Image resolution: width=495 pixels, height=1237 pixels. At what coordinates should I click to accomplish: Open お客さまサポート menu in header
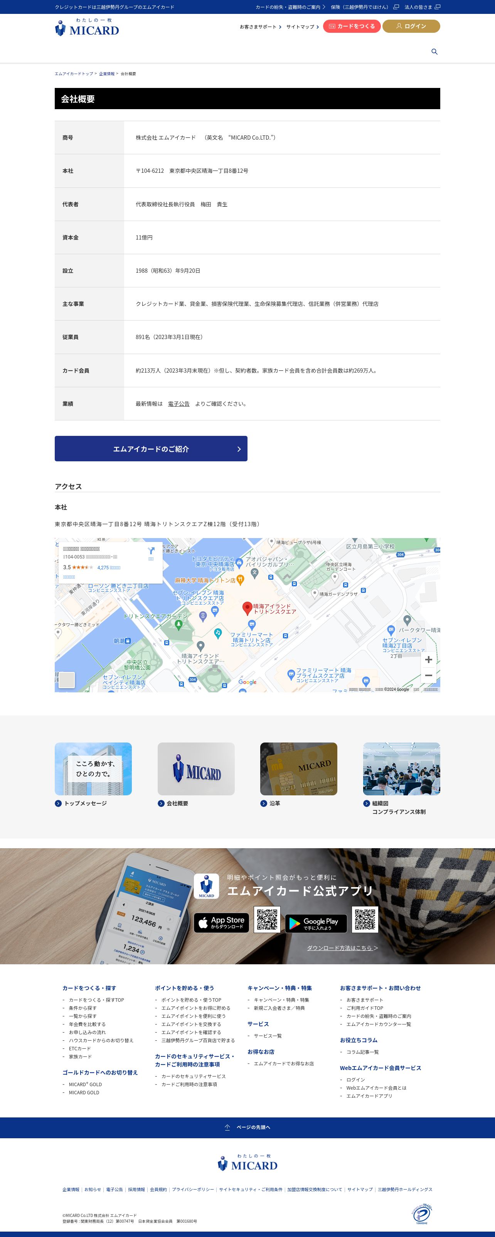click(x=261, y=27)
